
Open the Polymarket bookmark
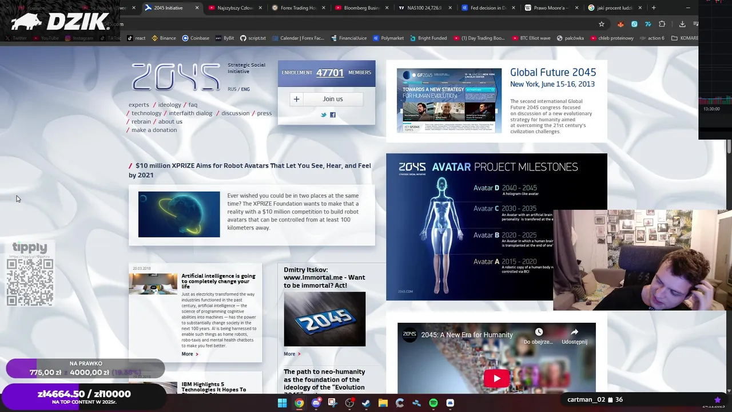[x=388, y=38]
